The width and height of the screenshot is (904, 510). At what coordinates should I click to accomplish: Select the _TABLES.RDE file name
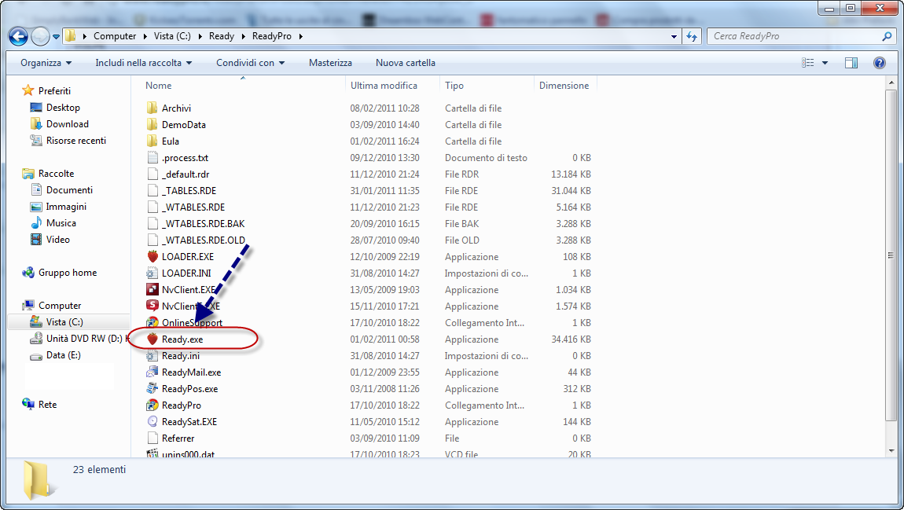click(x=189, y=191)
